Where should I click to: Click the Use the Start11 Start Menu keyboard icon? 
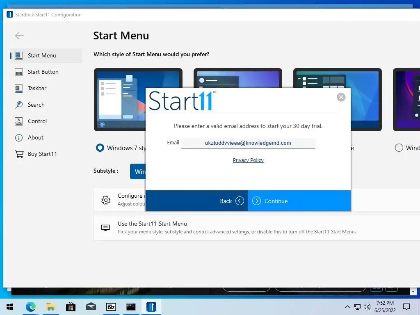point(105,228)
